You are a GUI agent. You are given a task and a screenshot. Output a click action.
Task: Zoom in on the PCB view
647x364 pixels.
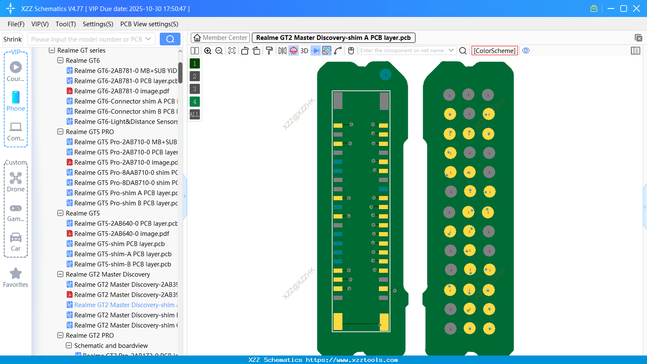(208, 51)
